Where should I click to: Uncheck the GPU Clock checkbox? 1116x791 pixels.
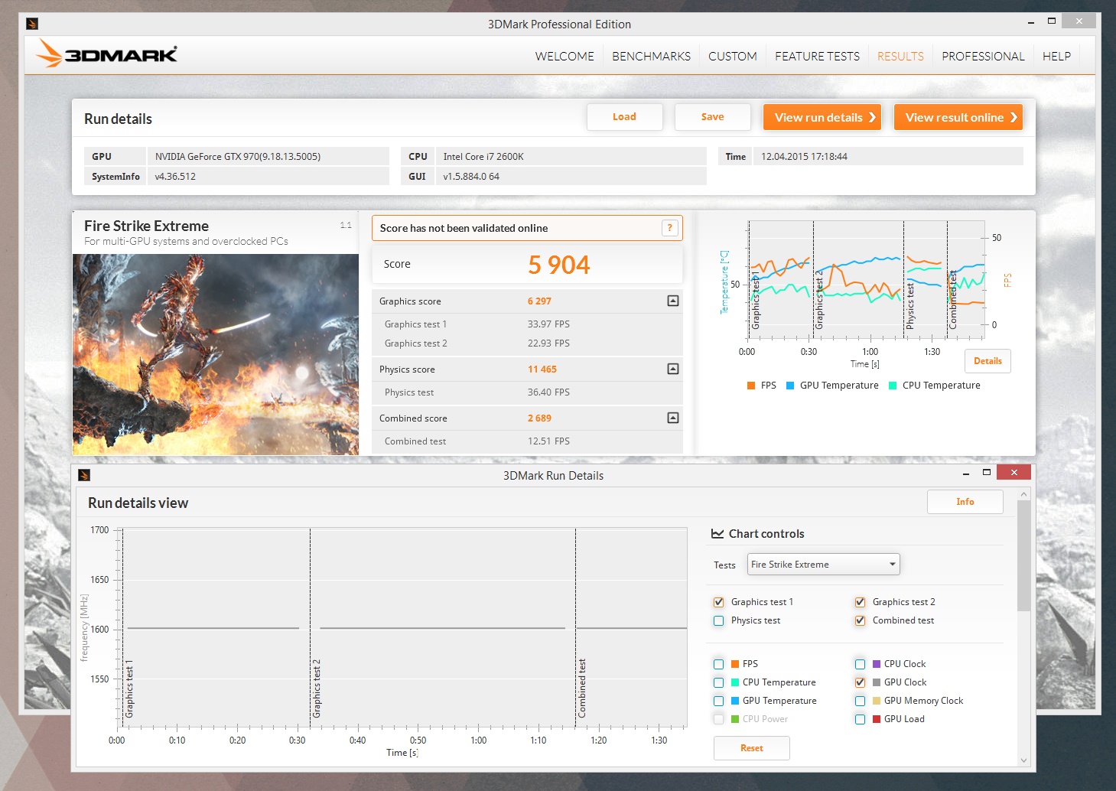click(860, 682)
